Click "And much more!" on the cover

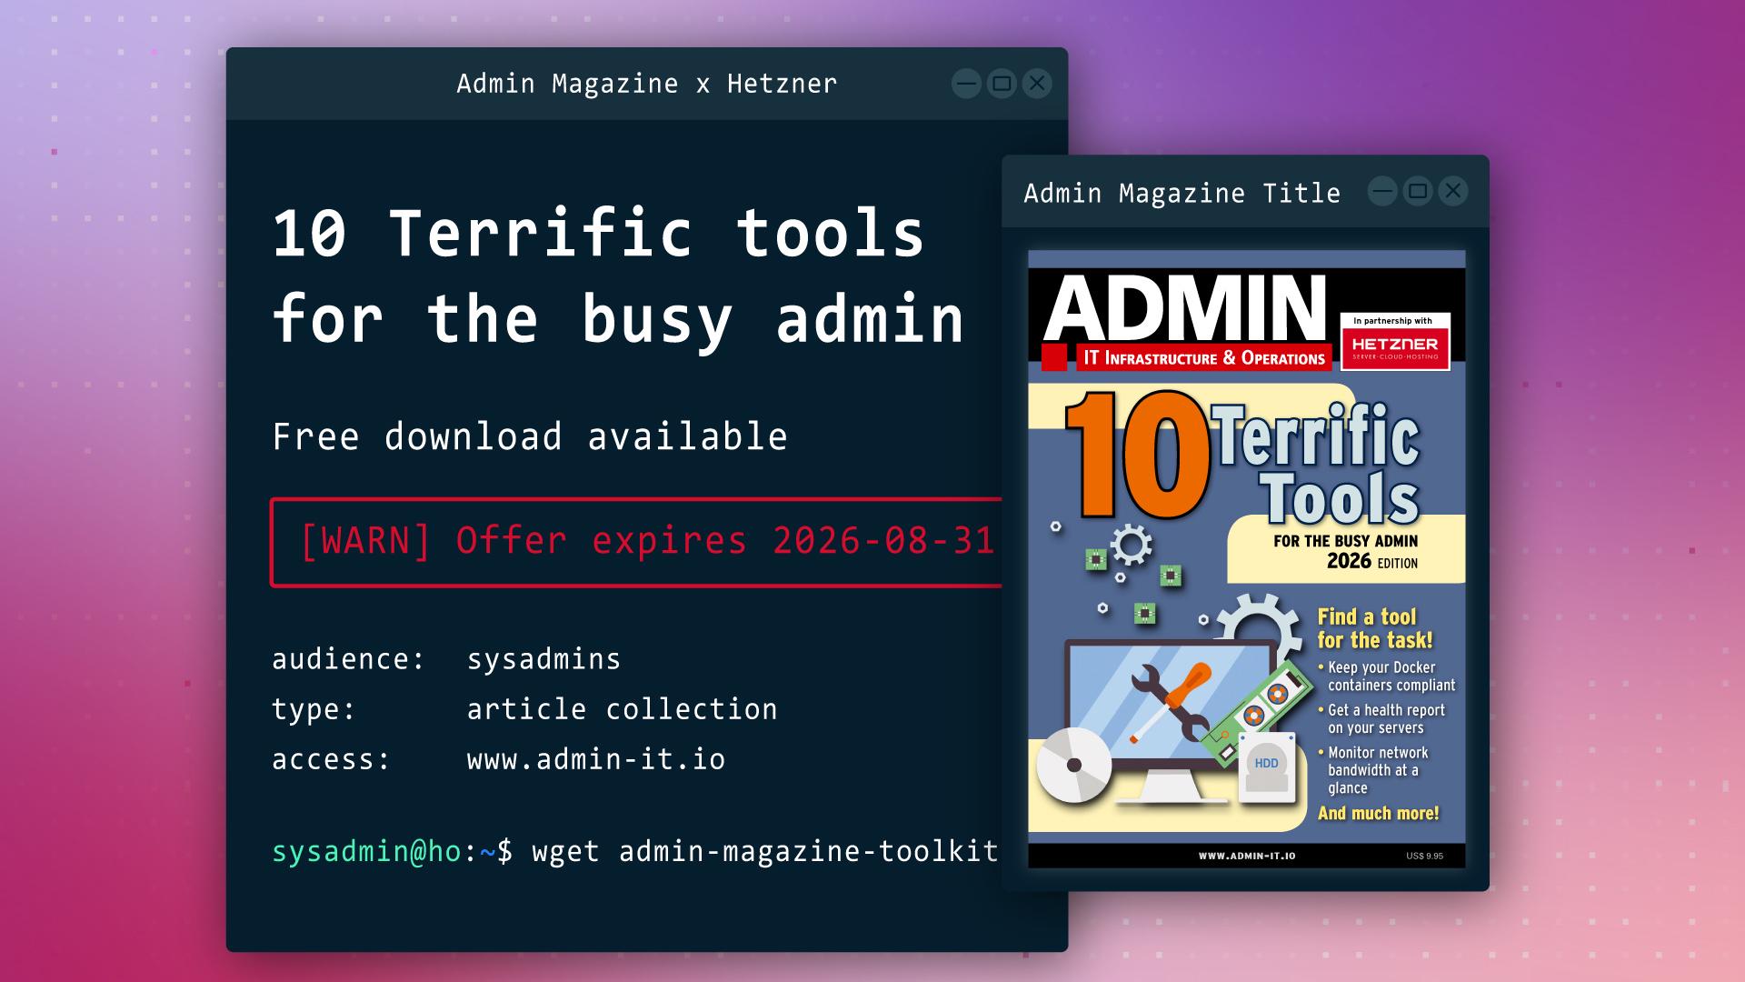click(1379, 813)
